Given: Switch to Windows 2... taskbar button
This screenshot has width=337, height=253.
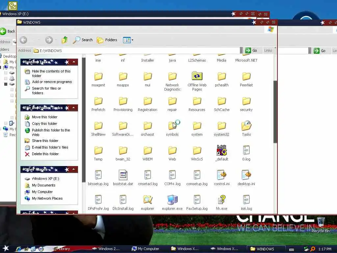Looking at the screenshot, I should pyautogui.click(x=106, y=249).
